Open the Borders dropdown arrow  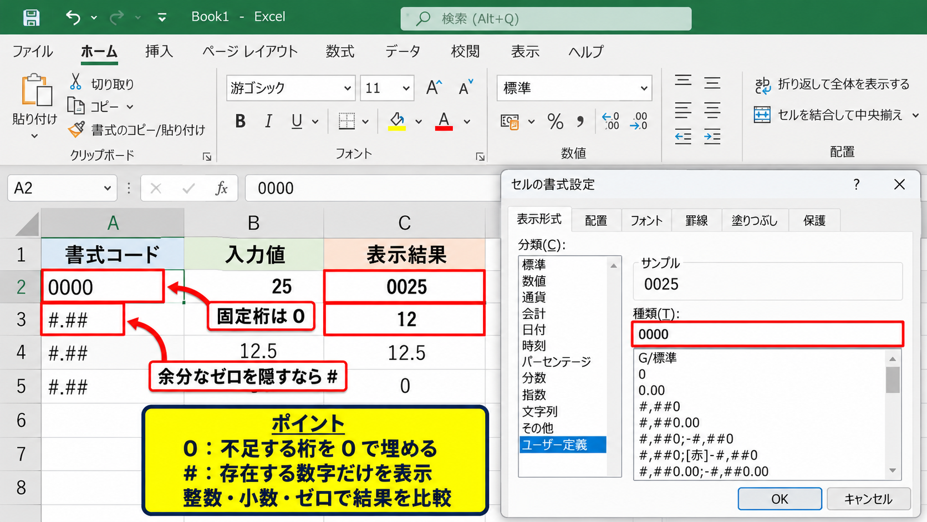365,121
